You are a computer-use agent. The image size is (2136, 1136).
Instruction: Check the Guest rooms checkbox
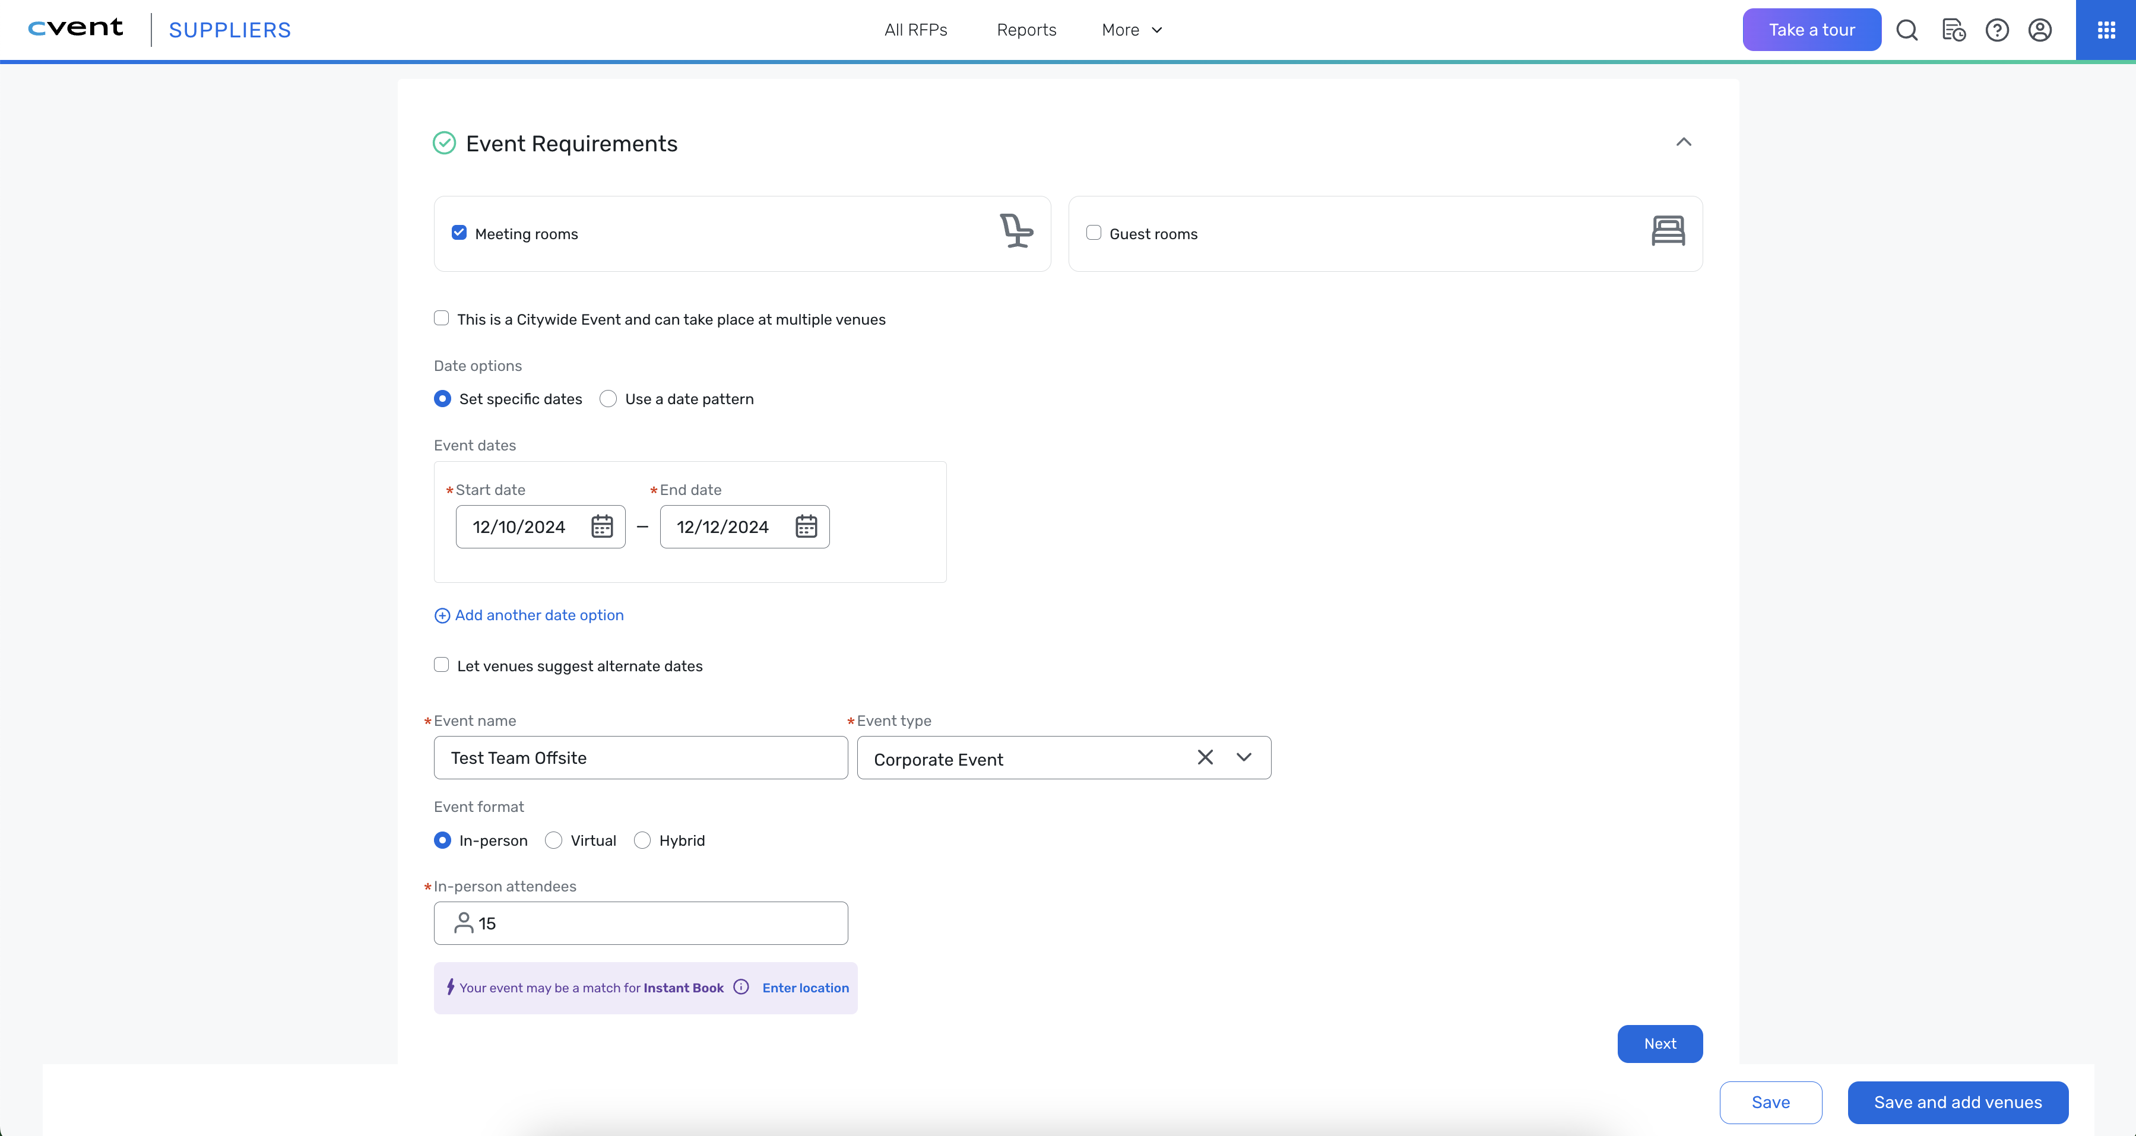(1094, 233)
